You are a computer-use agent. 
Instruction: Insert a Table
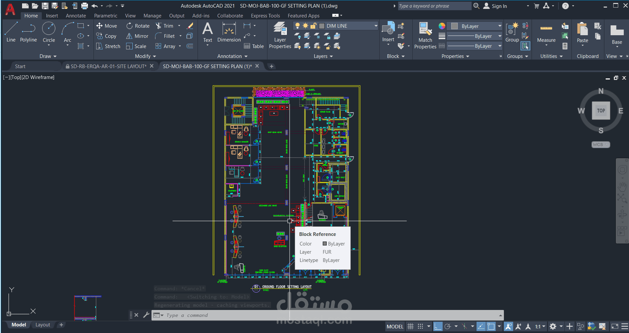[254, 46]
